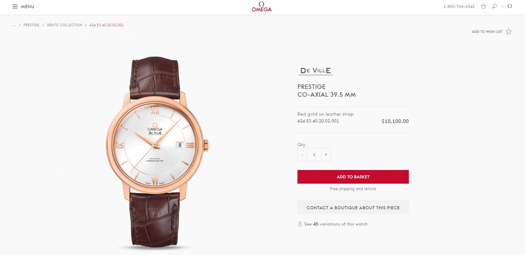
Task: See 45 variations of this watch
Action: (336, 224)
